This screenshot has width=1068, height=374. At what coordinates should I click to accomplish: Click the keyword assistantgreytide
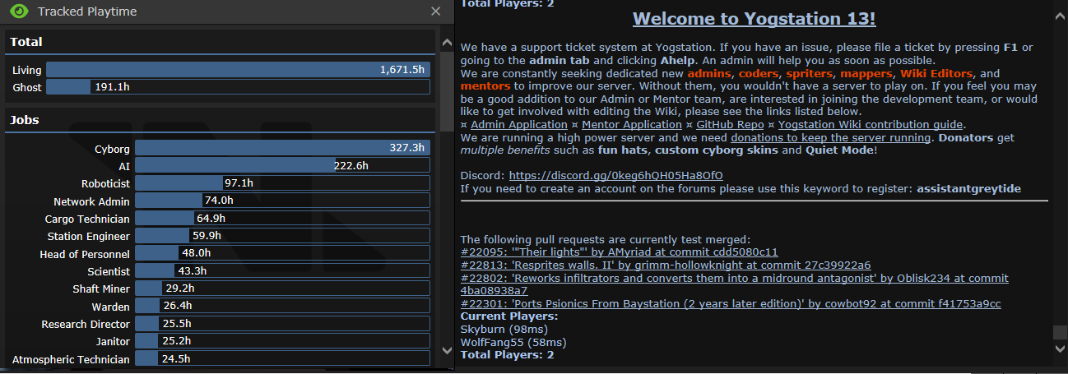click(x=969, y=188)
